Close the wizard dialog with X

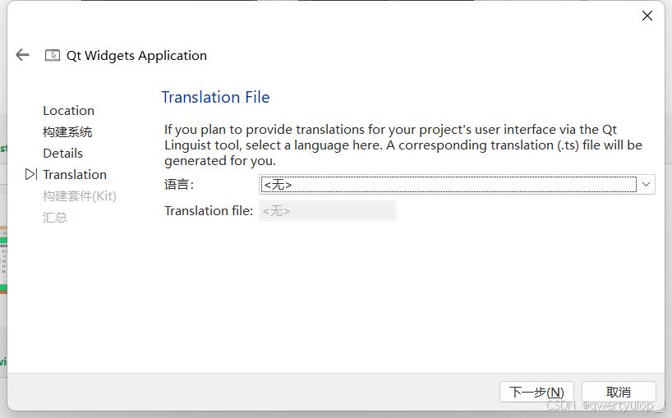tap(647, 16)
